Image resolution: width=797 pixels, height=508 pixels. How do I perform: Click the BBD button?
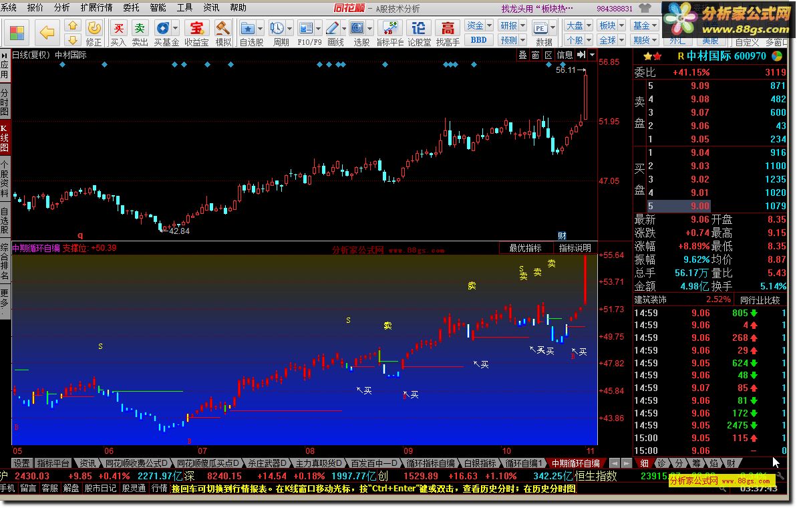tap(479, 40)
